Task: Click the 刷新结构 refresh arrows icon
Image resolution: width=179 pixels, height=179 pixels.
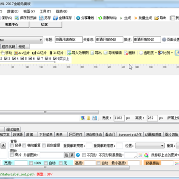Action: point(100,18)
